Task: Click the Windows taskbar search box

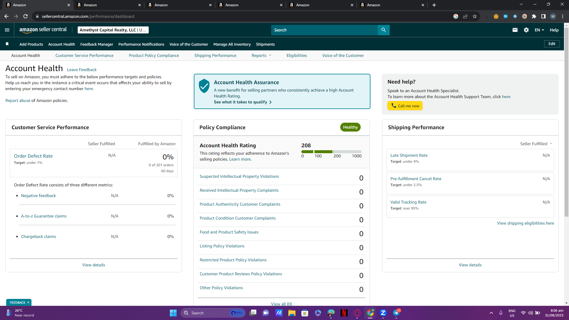Action: [213, 313]
